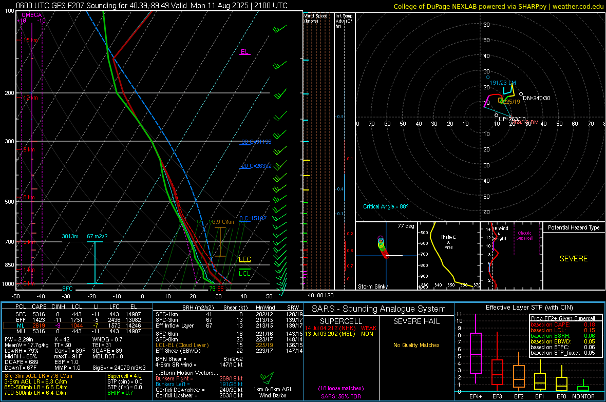Click the SARS - Sounding Analogue System title
Viewport: 606px width, 402px height.
tap(379, 309)
